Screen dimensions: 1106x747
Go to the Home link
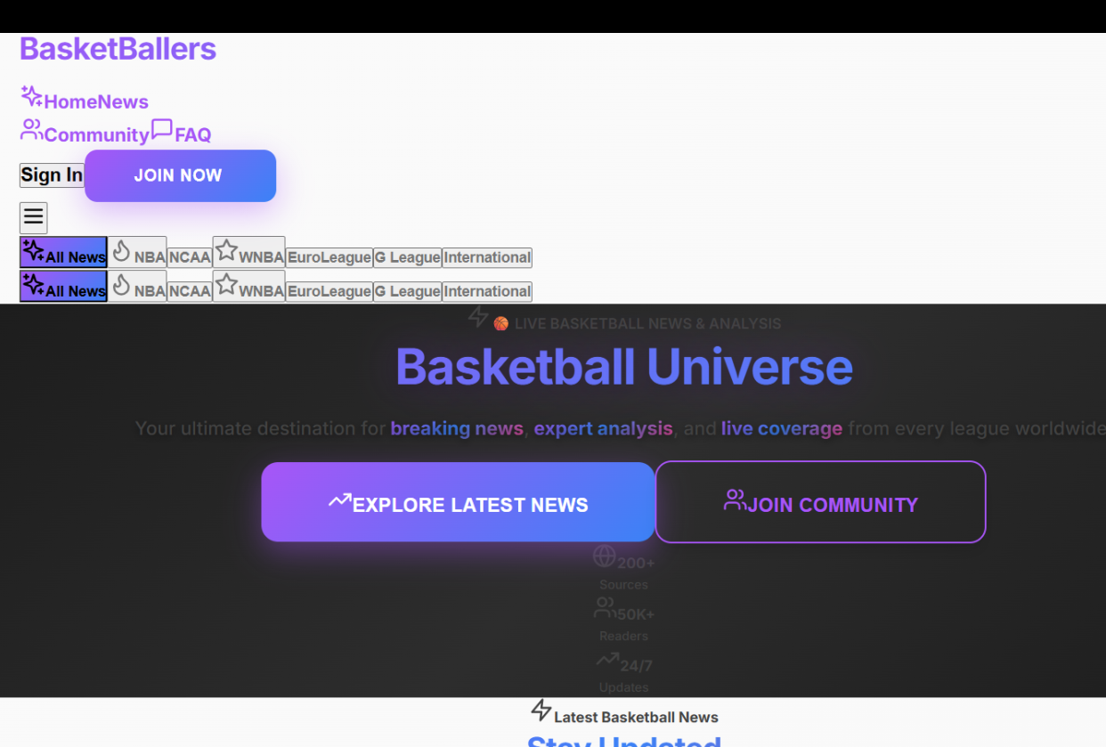click(x=70, y=101)
